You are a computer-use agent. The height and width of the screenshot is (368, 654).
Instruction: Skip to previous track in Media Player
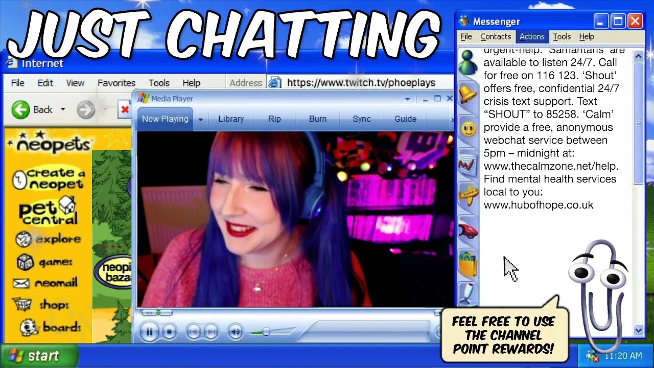click(x=193, y=332)
